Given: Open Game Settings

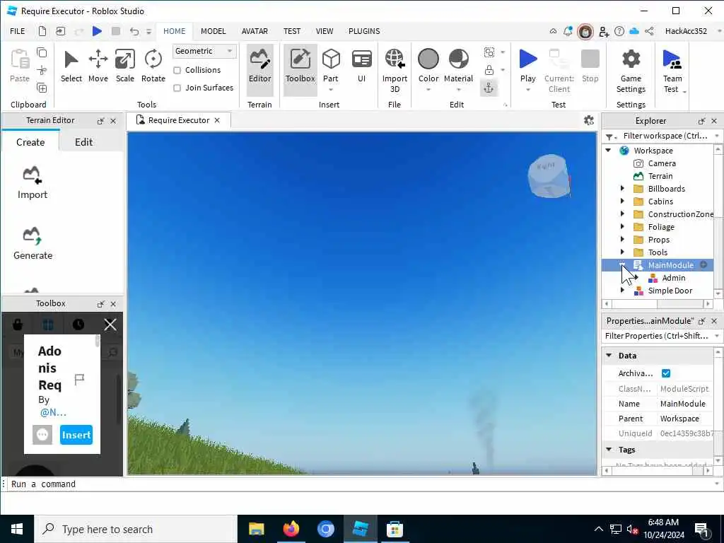Looking at the screenshot, I should [x=631, y=71].
